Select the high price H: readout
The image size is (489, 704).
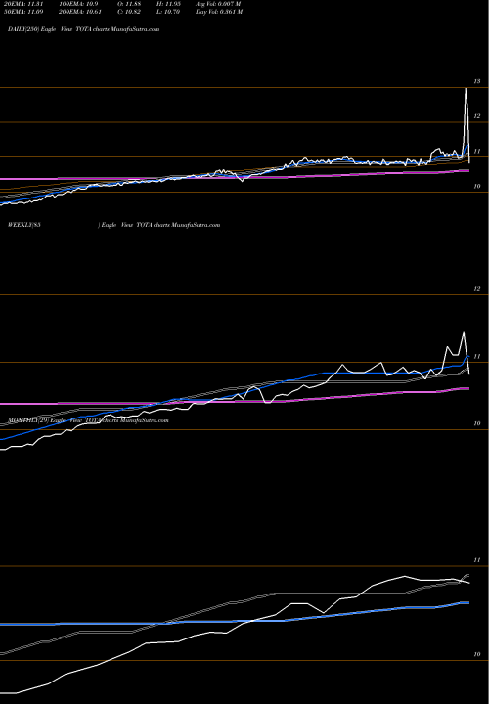[169, 4]
